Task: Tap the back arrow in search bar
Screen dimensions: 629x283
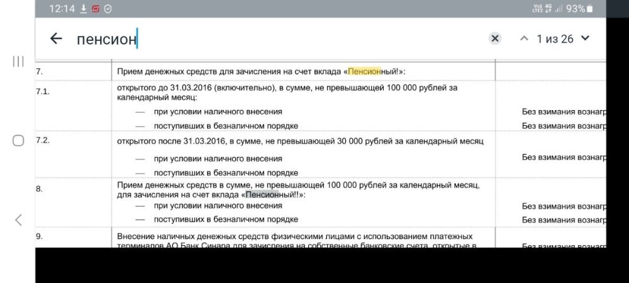Action: 56,38
